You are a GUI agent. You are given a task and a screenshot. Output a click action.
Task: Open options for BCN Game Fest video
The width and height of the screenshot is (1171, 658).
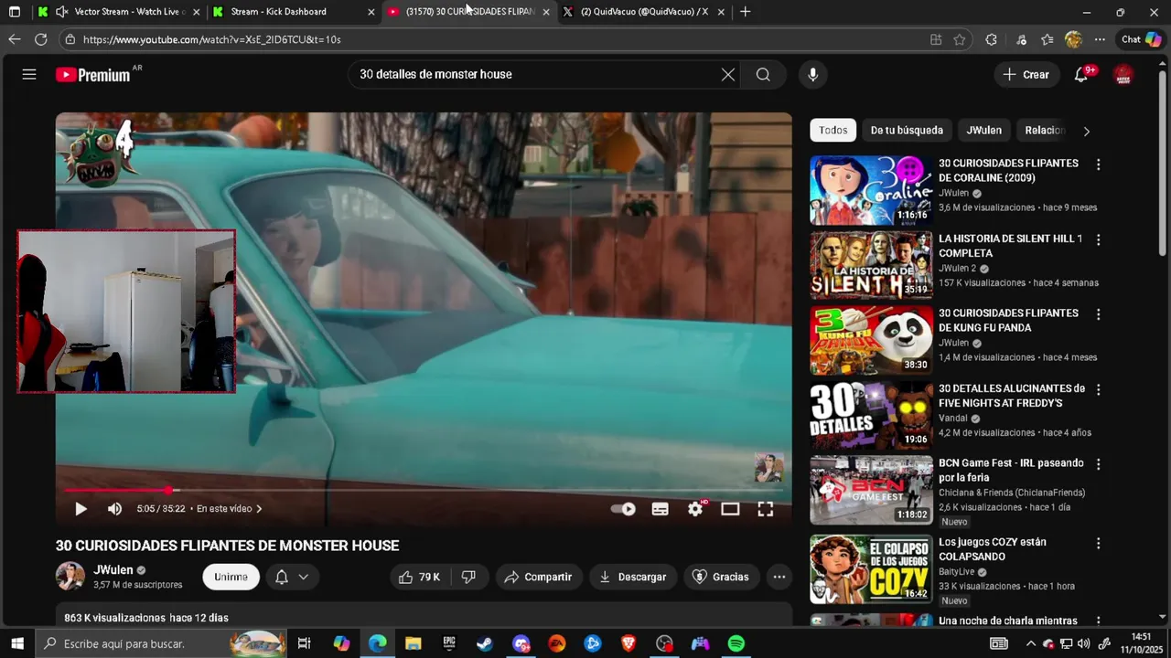tap(1098, 464)
